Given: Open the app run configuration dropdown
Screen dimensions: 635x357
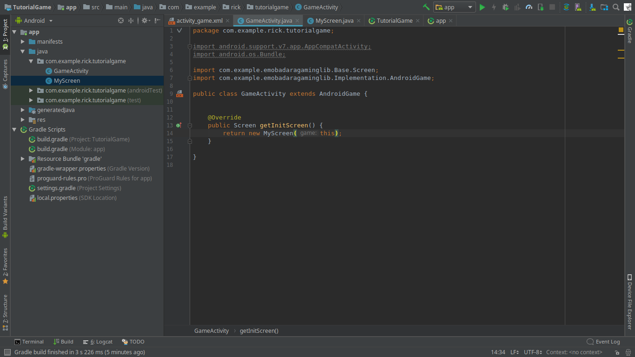Looking at the screenshot, I should pyautogui.click(x=454, y=7).
